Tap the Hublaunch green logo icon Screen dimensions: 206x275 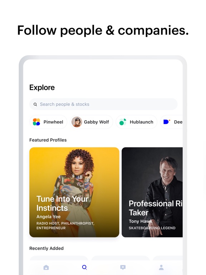[123, 122]
